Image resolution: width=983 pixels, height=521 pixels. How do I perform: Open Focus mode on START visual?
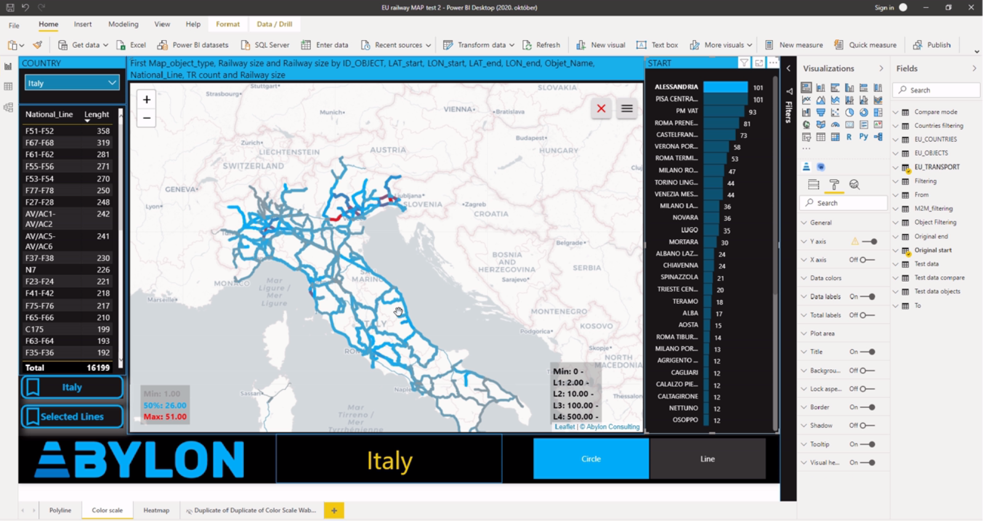coord(759,63)
